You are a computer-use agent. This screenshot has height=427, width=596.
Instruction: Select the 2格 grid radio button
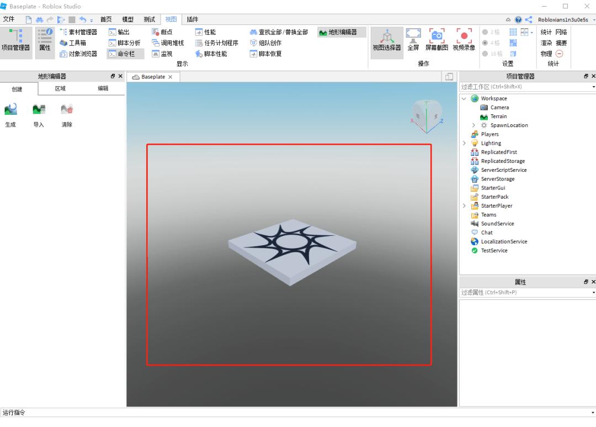(x=485, y=33)
